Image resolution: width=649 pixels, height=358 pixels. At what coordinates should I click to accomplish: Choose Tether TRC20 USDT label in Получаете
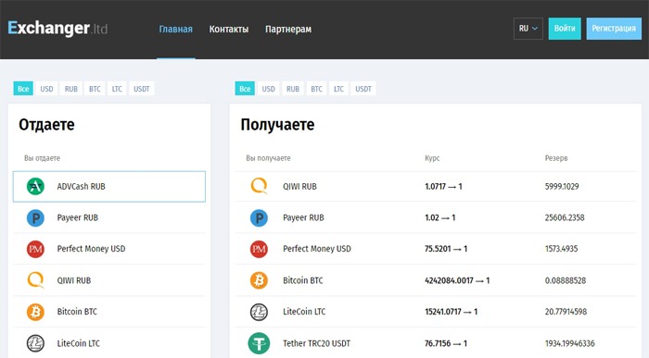317,343
